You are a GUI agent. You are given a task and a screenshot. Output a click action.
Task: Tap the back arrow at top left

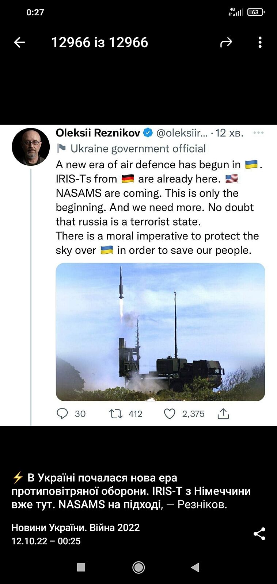(x=20, y=43)
